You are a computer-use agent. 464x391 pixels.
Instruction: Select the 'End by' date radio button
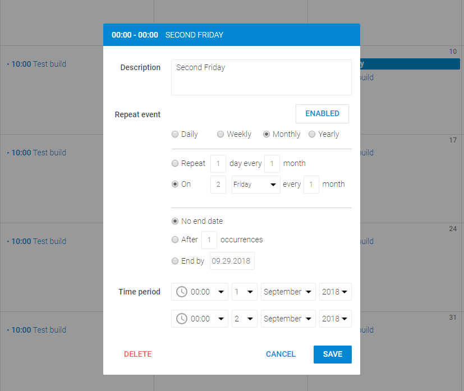(x=175, y=261)
